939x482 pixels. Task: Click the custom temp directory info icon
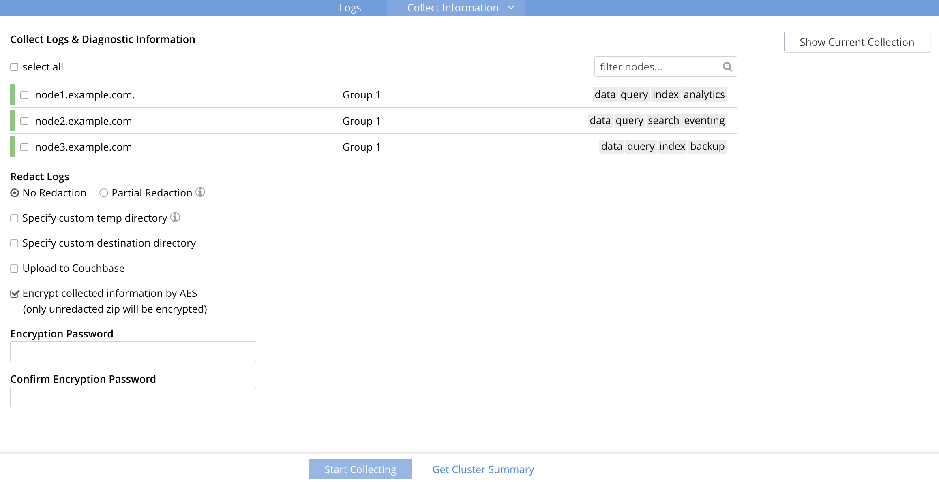[x=175, y=217]
